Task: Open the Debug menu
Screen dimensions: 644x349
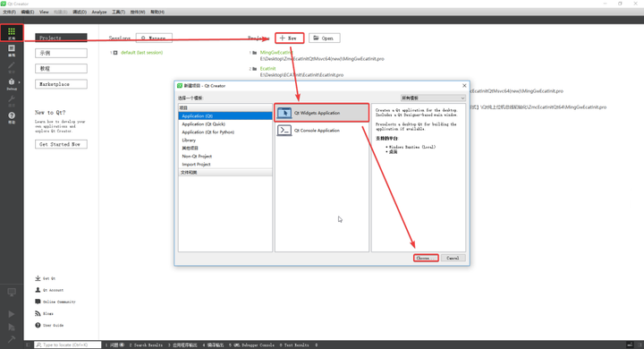Action: pyautogui.click(x=80, y=12)
